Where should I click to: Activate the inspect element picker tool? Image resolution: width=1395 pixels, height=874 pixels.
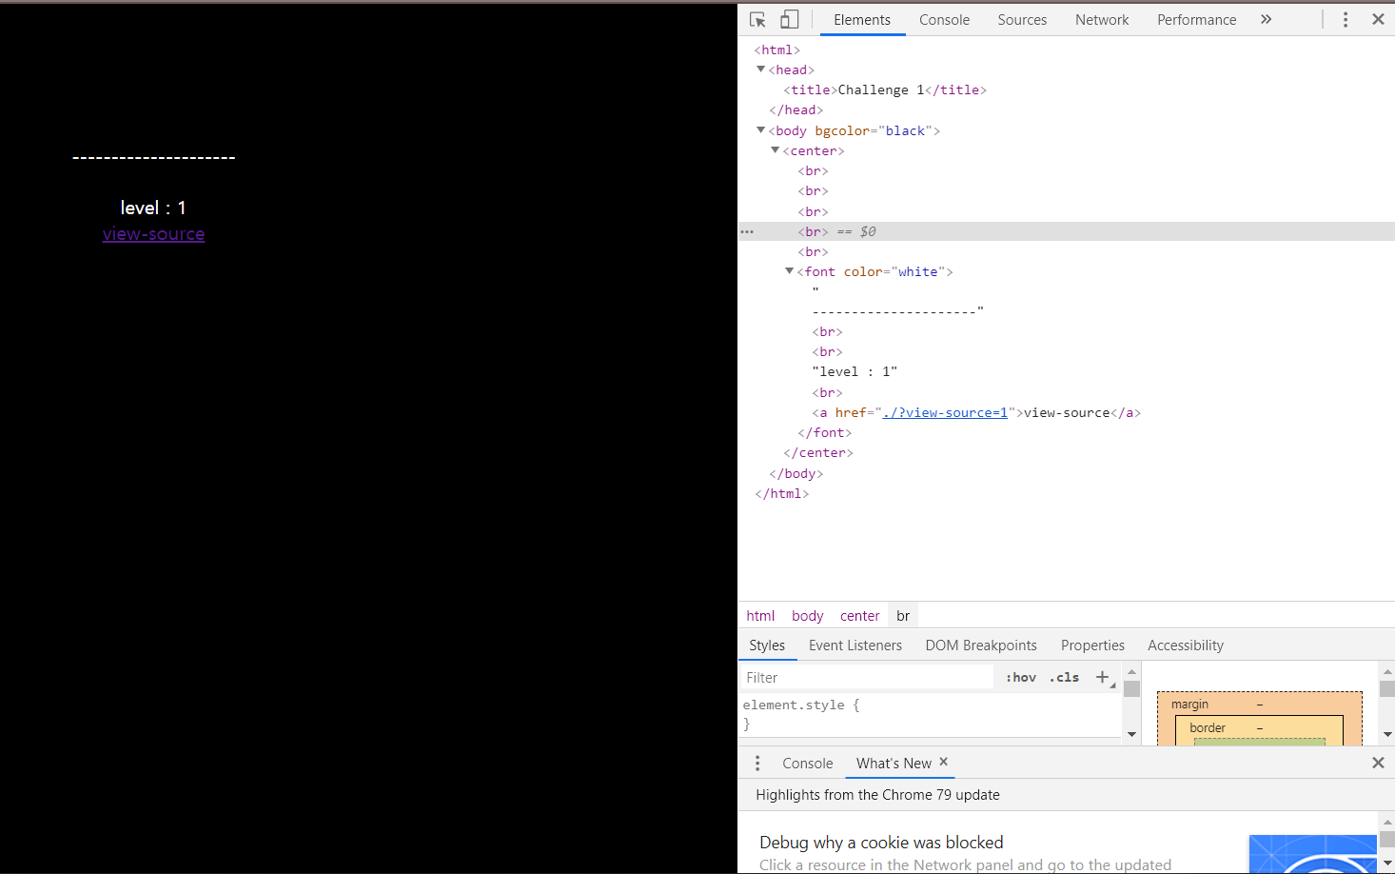pyautogui.click(x=757, y=19)
